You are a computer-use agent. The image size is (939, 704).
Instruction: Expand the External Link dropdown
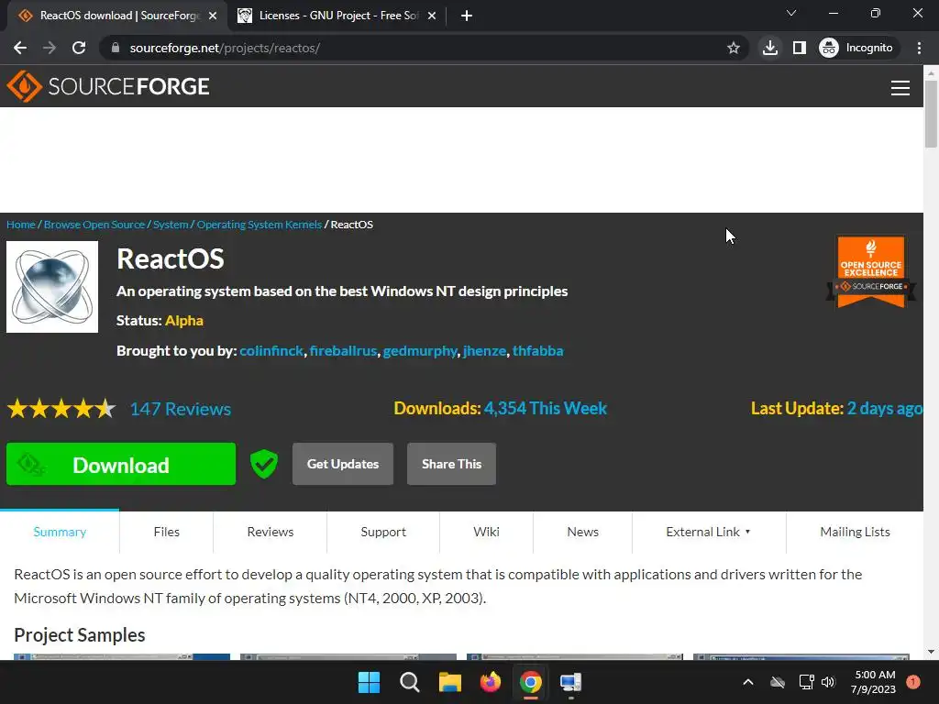[709, 532]
